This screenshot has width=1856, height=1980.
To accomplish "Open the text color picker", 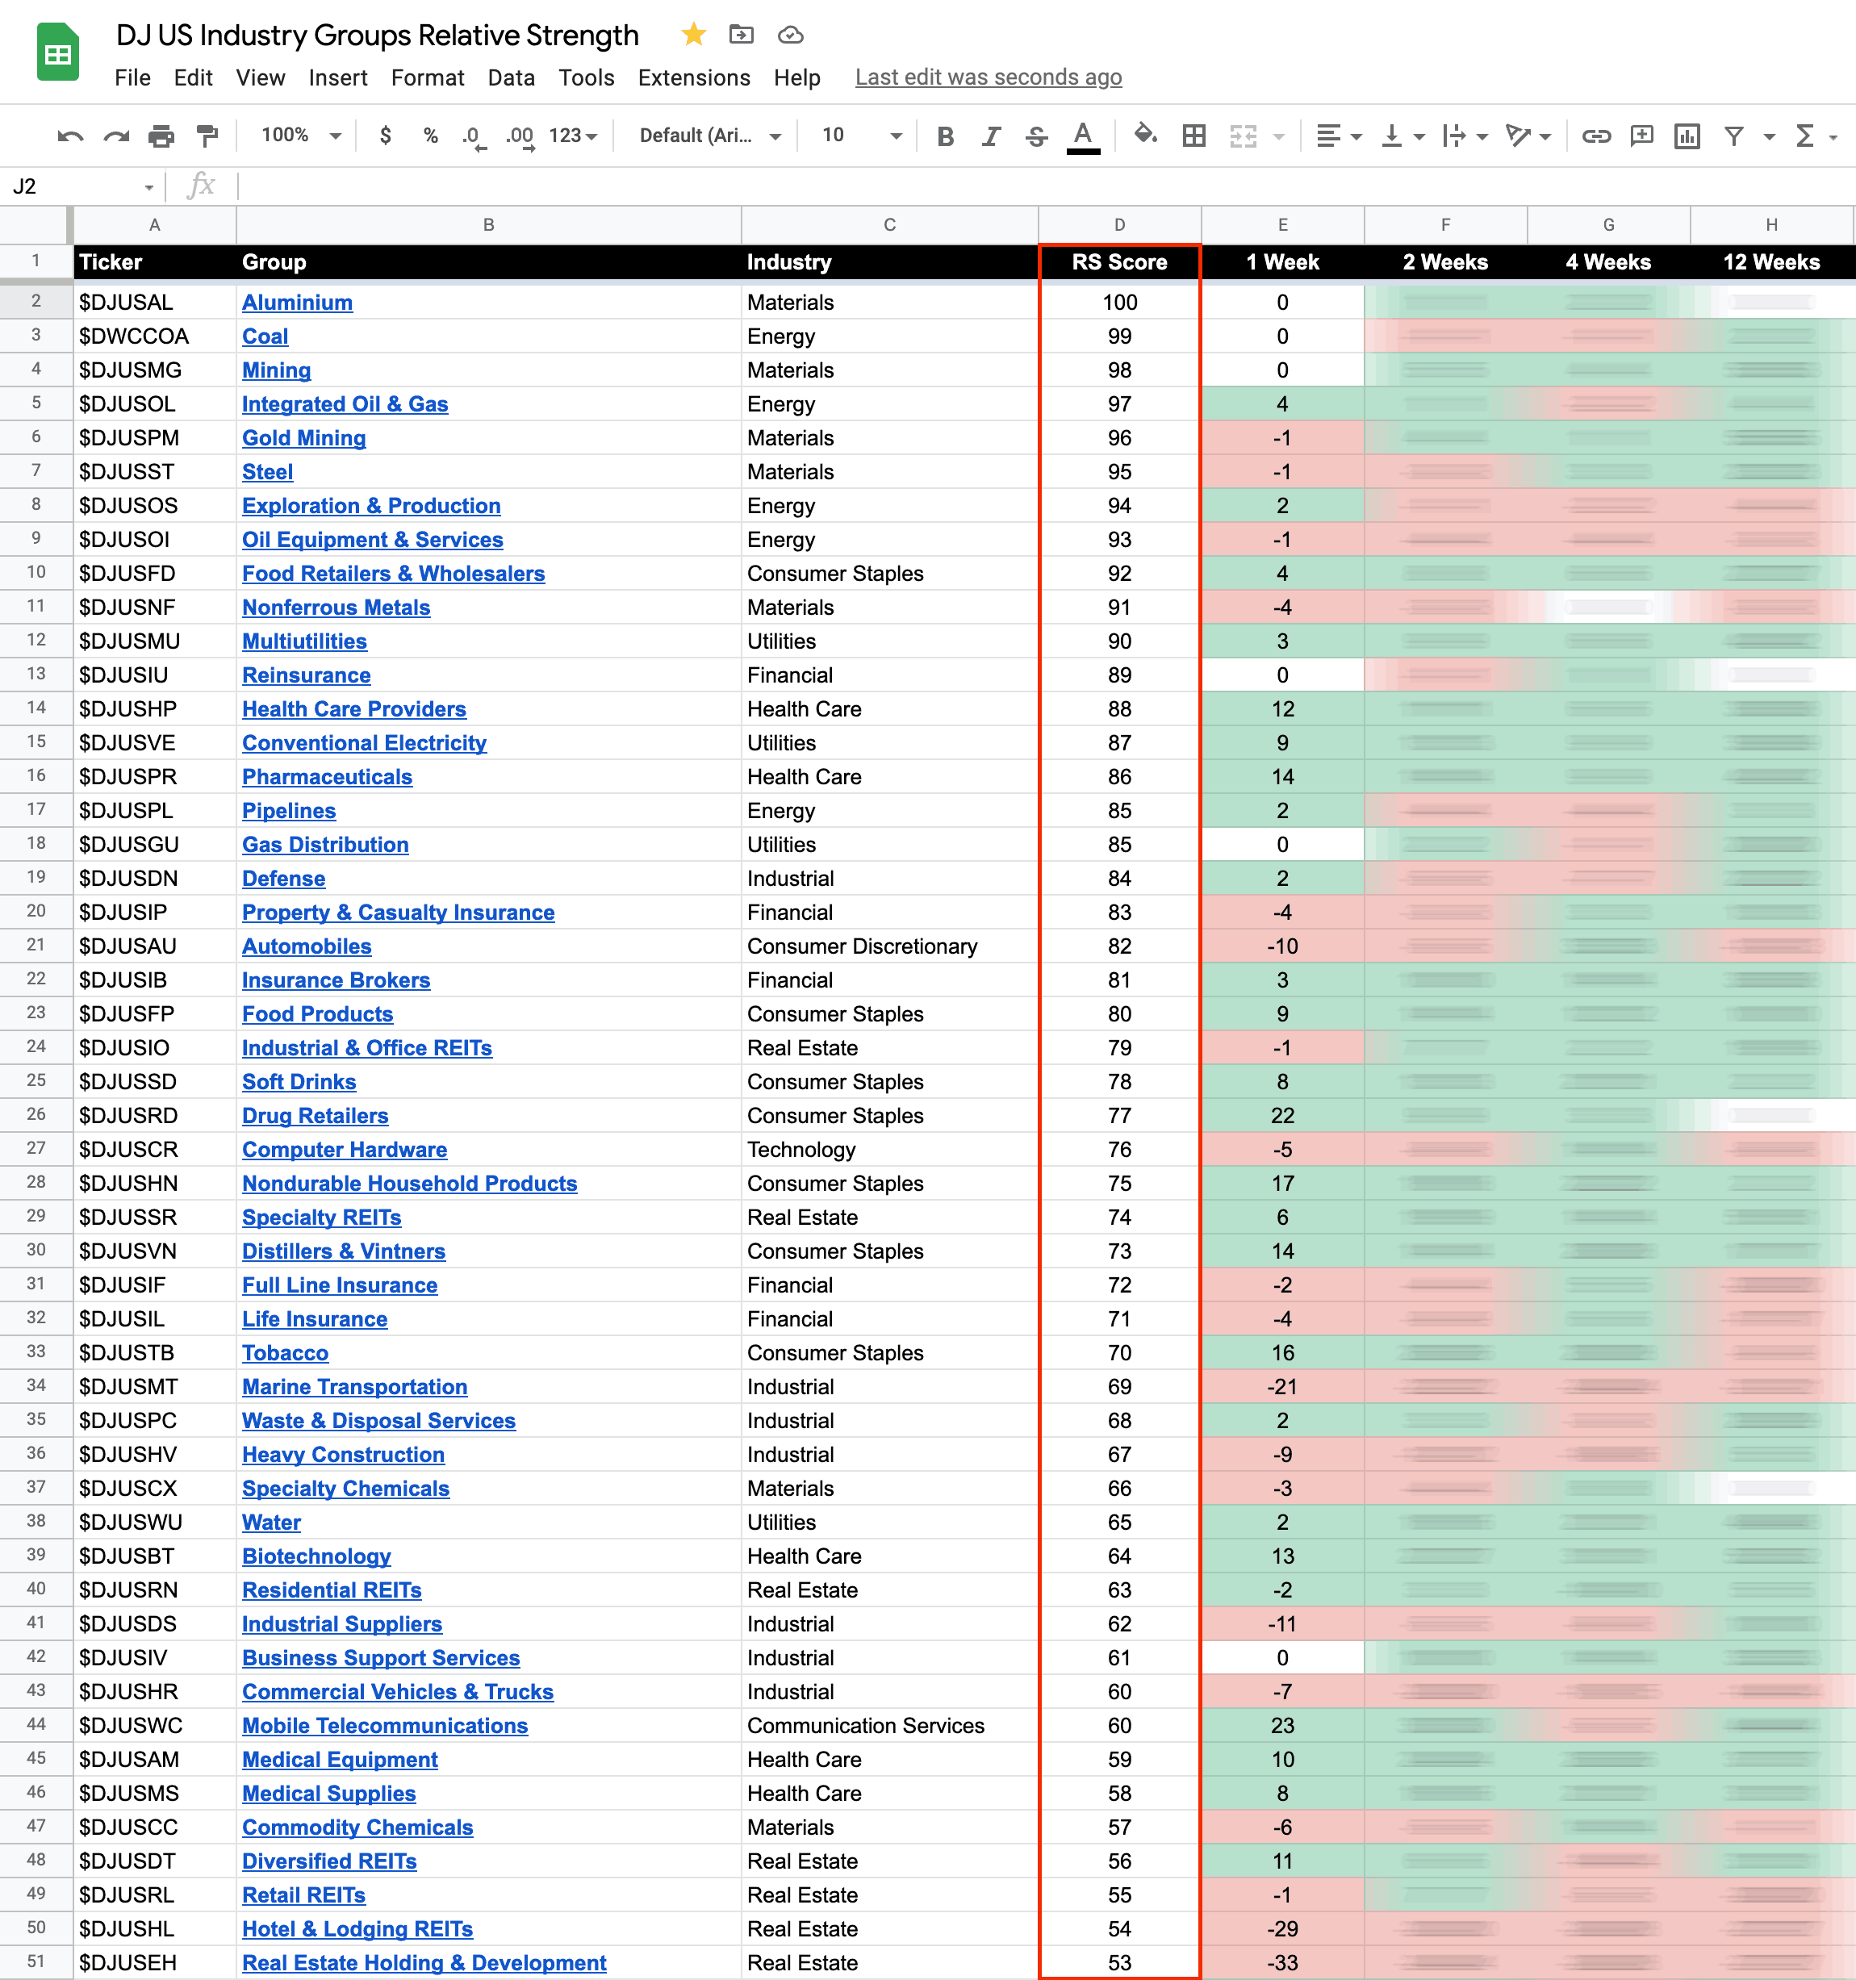I will tap(1083, 136).
